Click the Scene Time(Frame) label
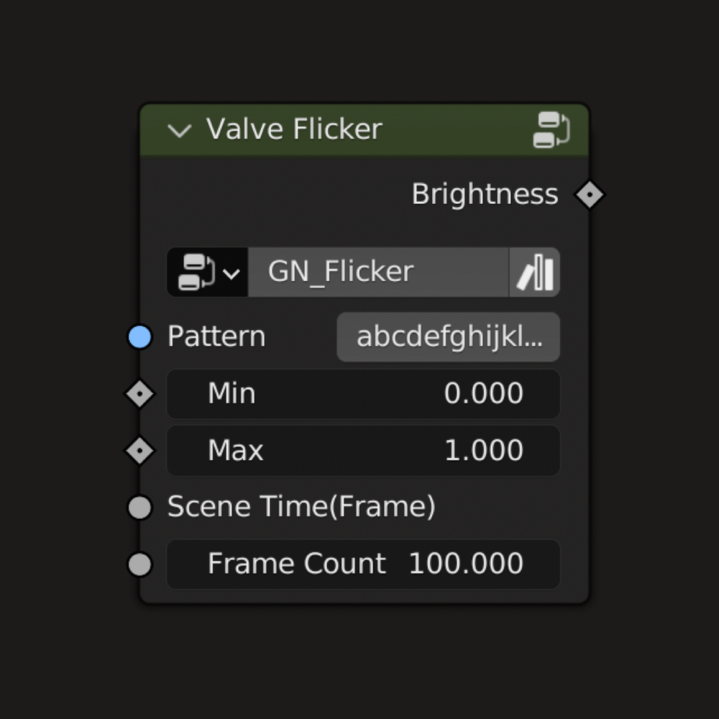The width and height of the screenshot is (719, 719). click(301, 507)
